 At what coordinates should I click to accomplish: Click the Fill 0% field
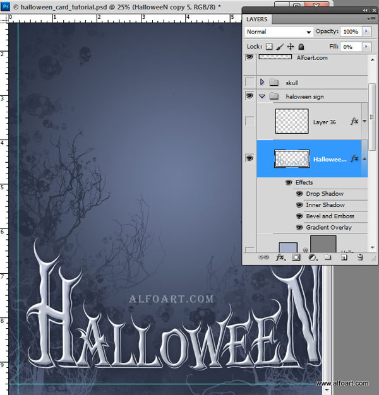click(x=351, y=47)
